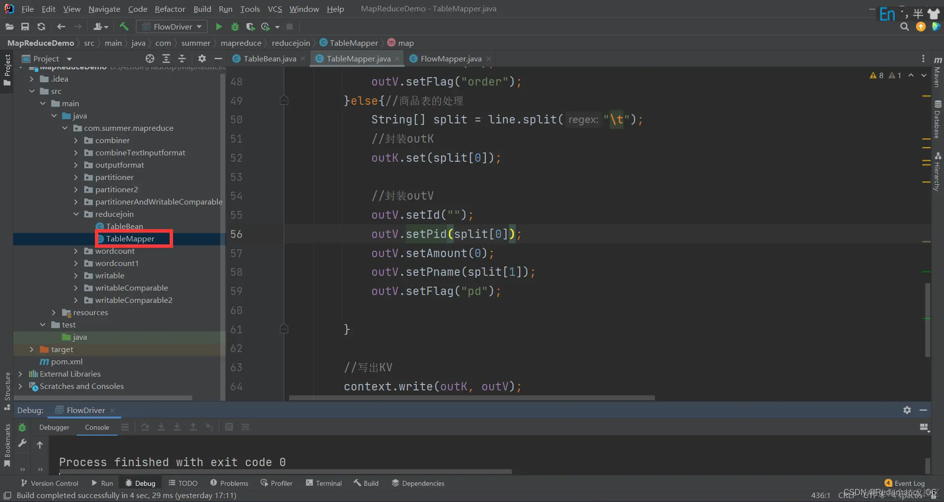Open the Maven tool window
This screenshot has height=502, width=944.
[x=938, y=72]
